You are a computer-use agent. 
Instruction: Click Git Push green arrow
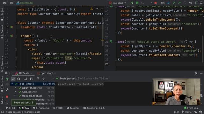tap(179, 3)
